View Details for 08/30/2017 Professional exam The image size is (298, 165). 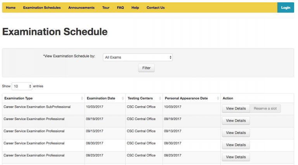point(236,145)
